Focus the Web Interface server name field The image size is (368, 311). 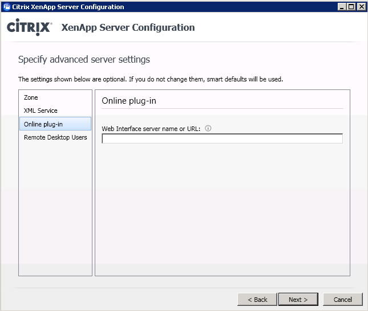pyautogui.click(x=222, y=138)
